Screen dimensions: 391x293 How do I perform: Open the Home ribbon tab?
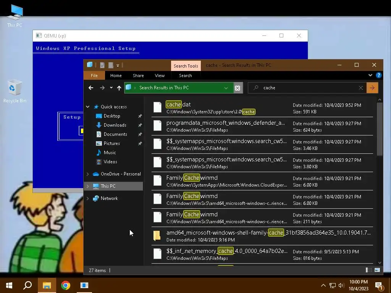[116, 76]
